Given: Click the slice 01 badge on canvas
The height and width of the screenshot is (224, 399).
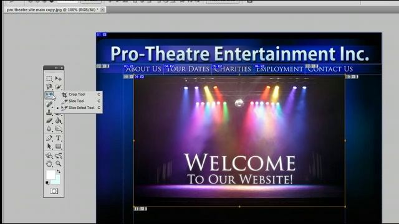Looking at the screenshot, I should click(x=102, y=35).
